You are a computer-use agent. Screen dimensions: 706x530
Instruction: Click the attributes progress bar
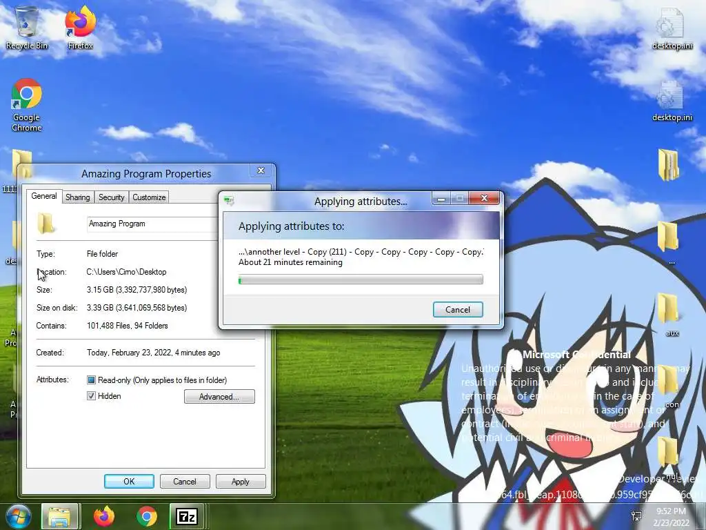pyautogui.click(x=361, y=280)
